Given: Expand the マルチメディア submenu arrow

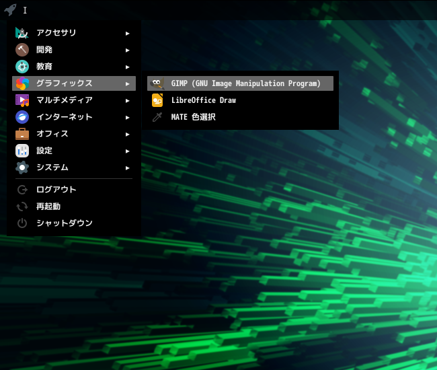Looking at the screenshot, I should (x=127, y=101).
